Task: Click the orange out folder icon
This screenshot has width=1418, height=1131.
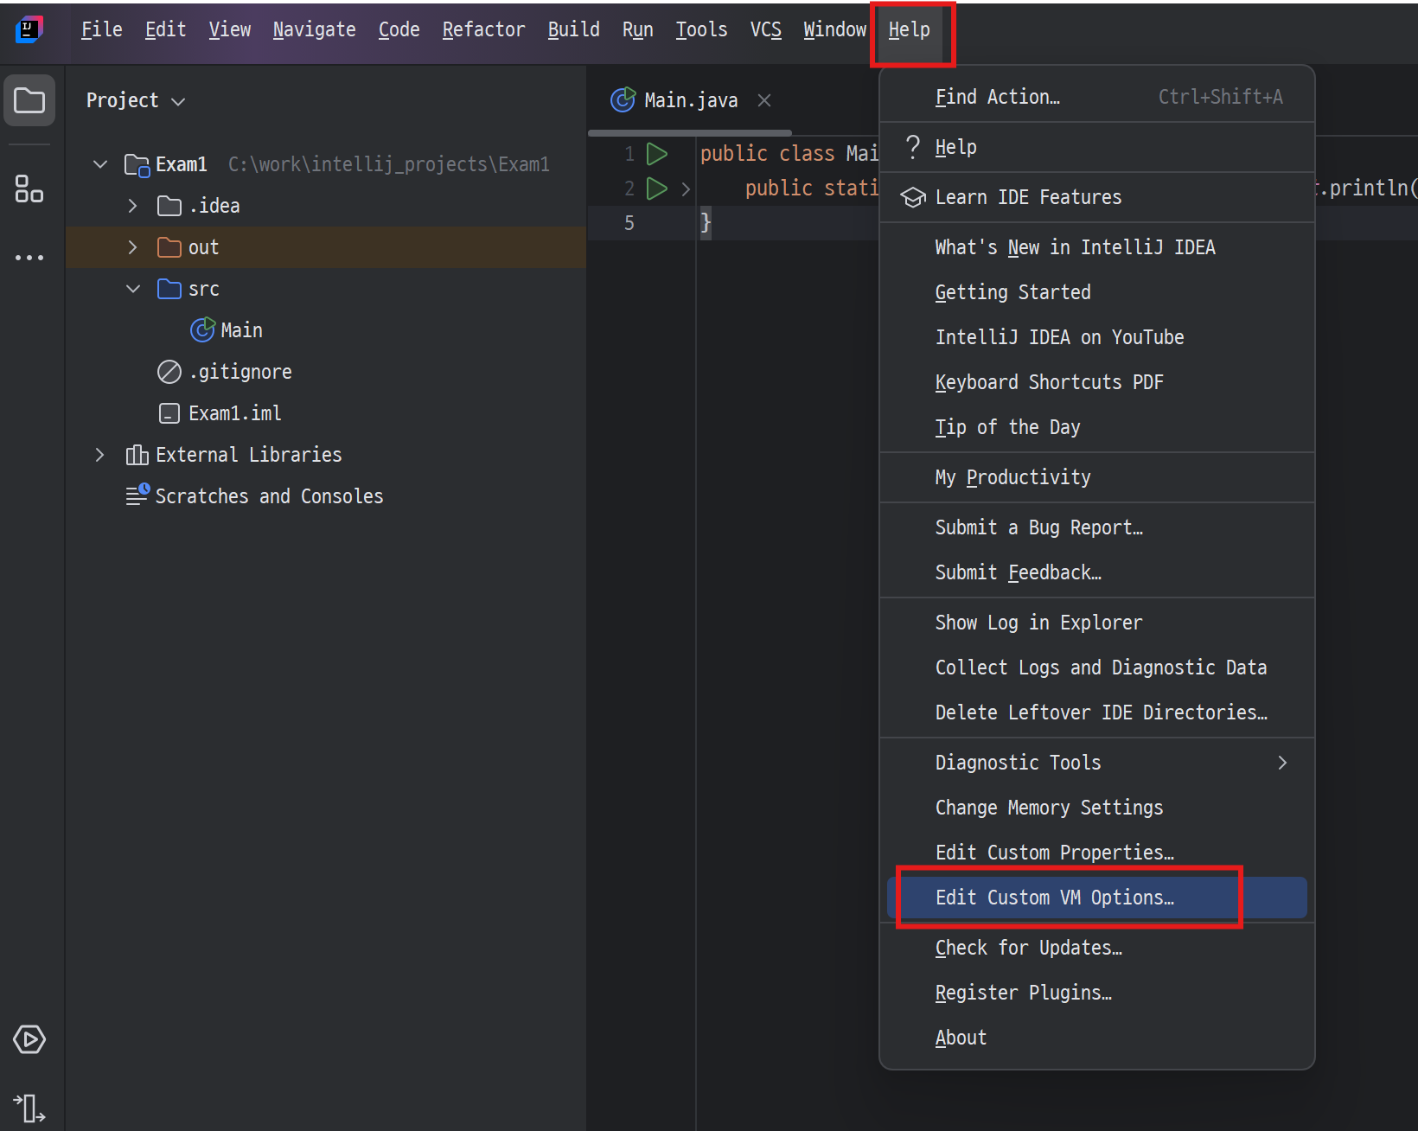Action: (x=169, y=247)
